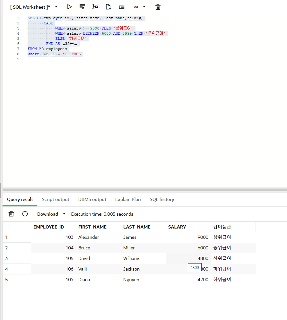
Task: Click the Aa text case icon
Action: point(136,7)
